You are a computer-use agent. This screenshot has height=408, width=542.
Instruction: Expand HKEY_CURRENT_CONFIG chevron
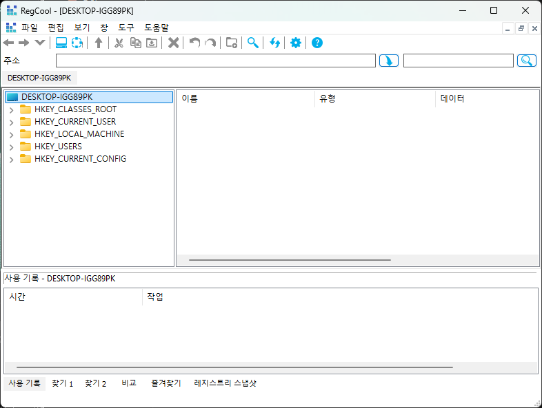coord(12,160)
